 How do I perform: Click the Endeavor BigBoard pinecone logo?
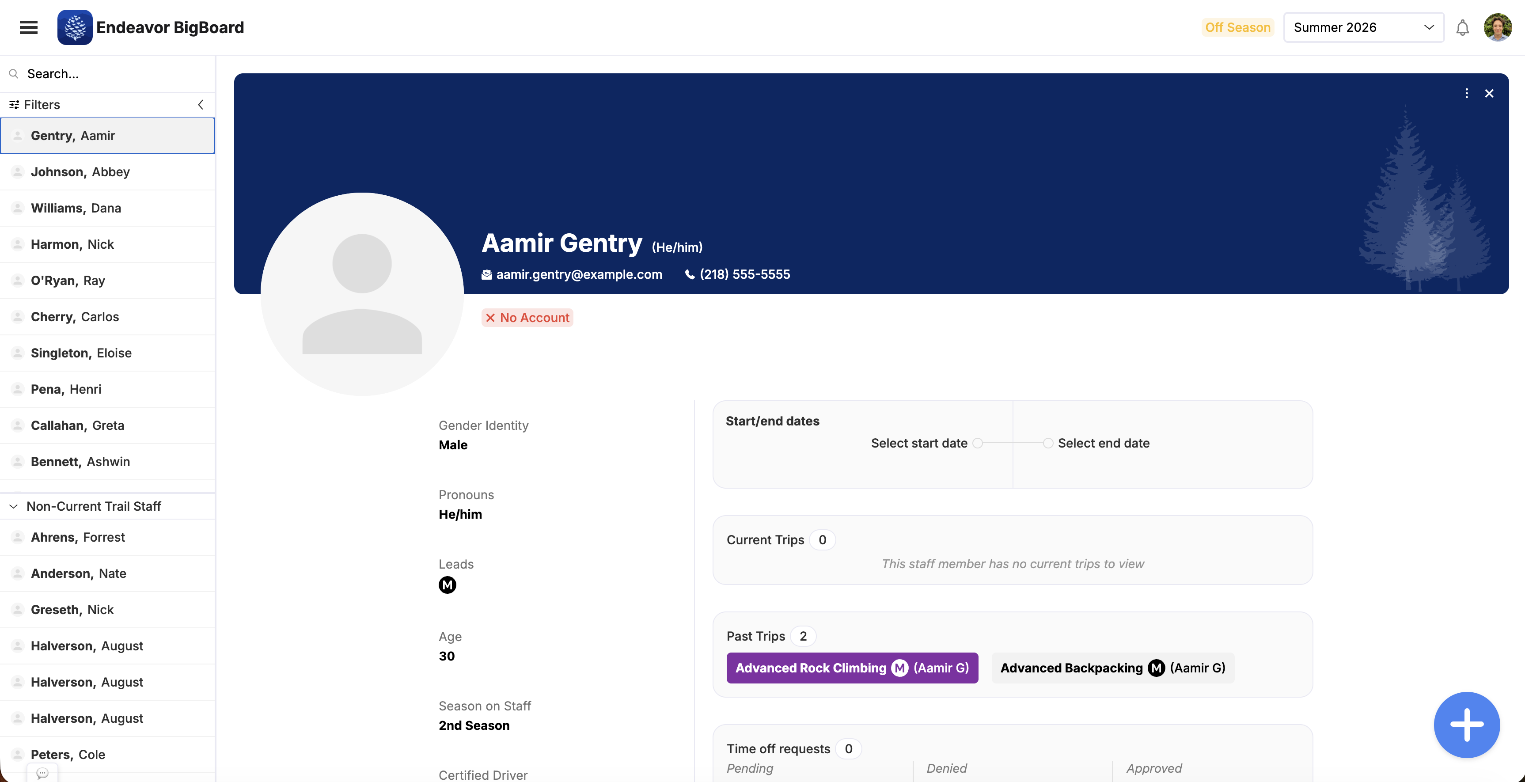pyautogui.click(x=75, y=27)
